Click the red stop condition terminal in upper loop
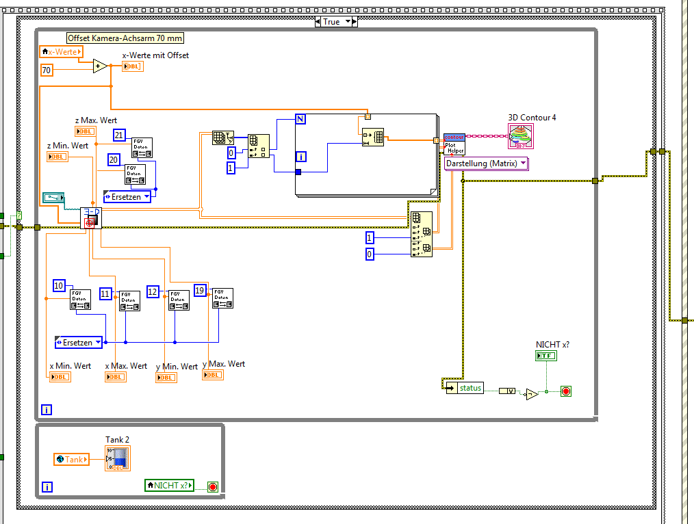 [x=565, y=391]
